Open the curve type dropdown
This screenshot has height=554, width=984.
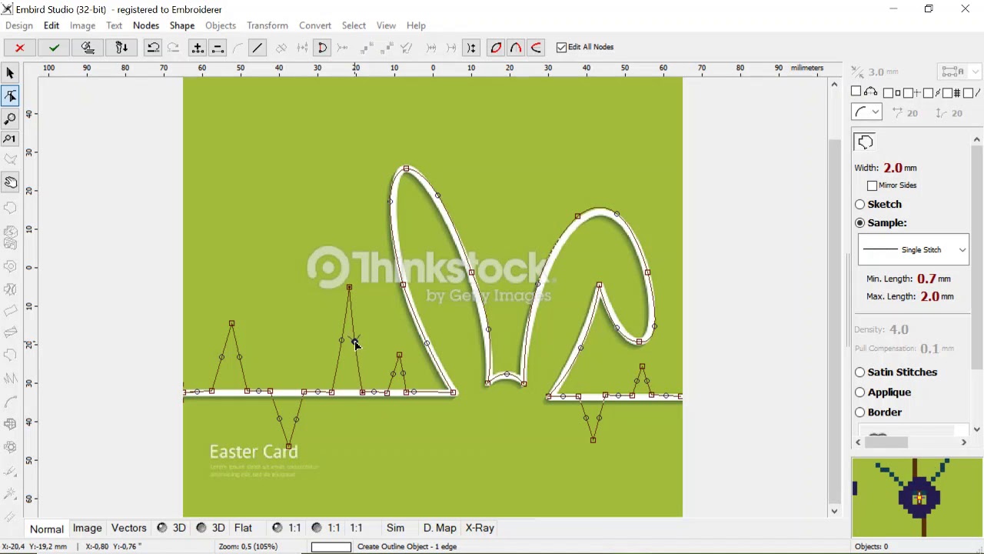coord(866,112)
